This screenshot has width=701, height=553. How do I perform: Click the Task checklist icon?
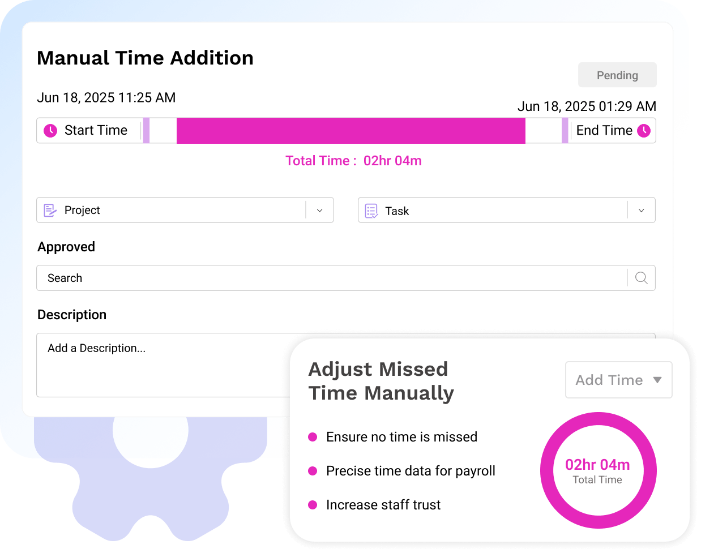[x=371, y=211]
